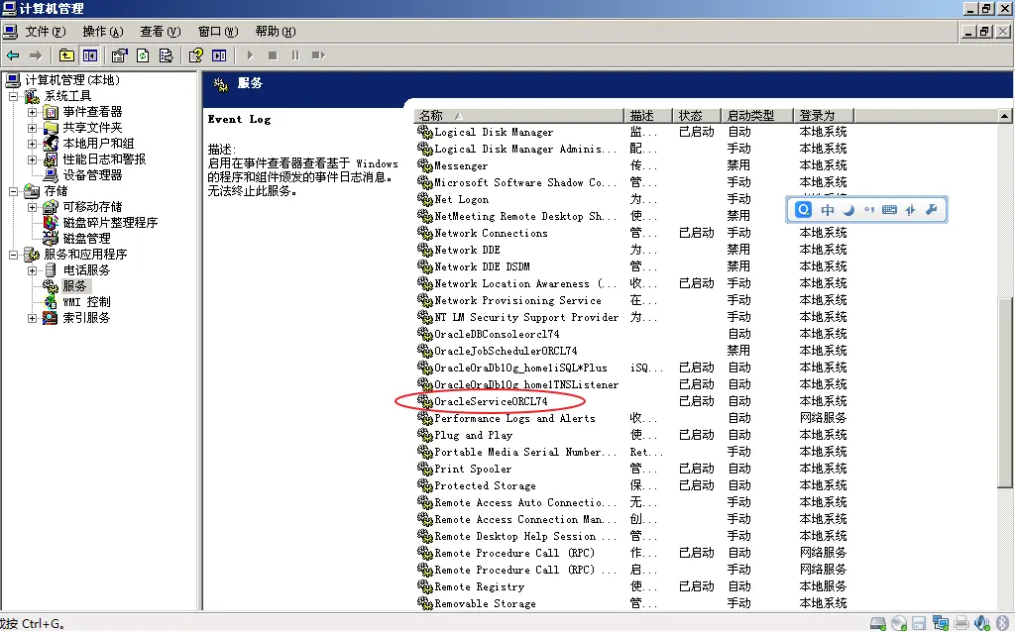Expand the 共享文件夹 tree node

point(33,128)
